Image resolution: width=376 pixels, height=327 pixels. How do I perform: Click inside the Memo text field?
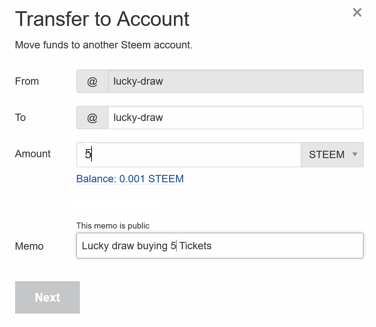[220, 245]
